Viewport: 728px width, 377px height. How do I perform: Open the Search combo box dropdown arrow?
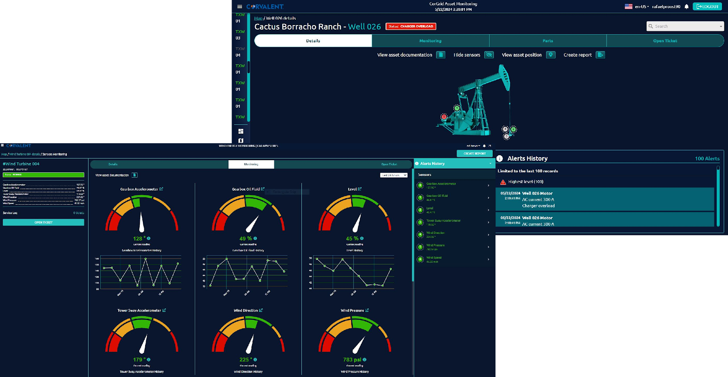click(721, 26)
